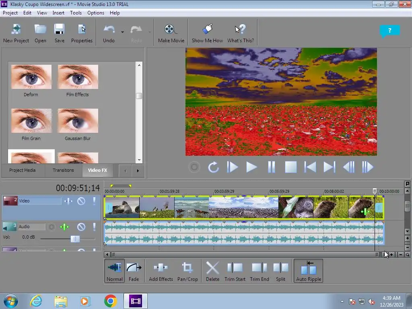Image resolution: width=412 pixels, height=309 pixels.
Task: Open Video track FX icon
Action: (68, 201)
